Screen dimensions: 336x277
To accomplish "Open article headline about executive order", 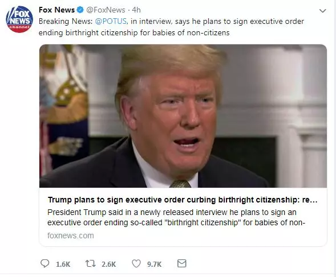I will click(183, 200).
